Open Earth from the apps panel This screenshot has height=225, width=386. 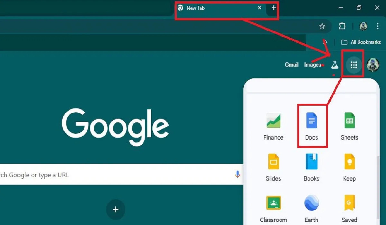311,209
